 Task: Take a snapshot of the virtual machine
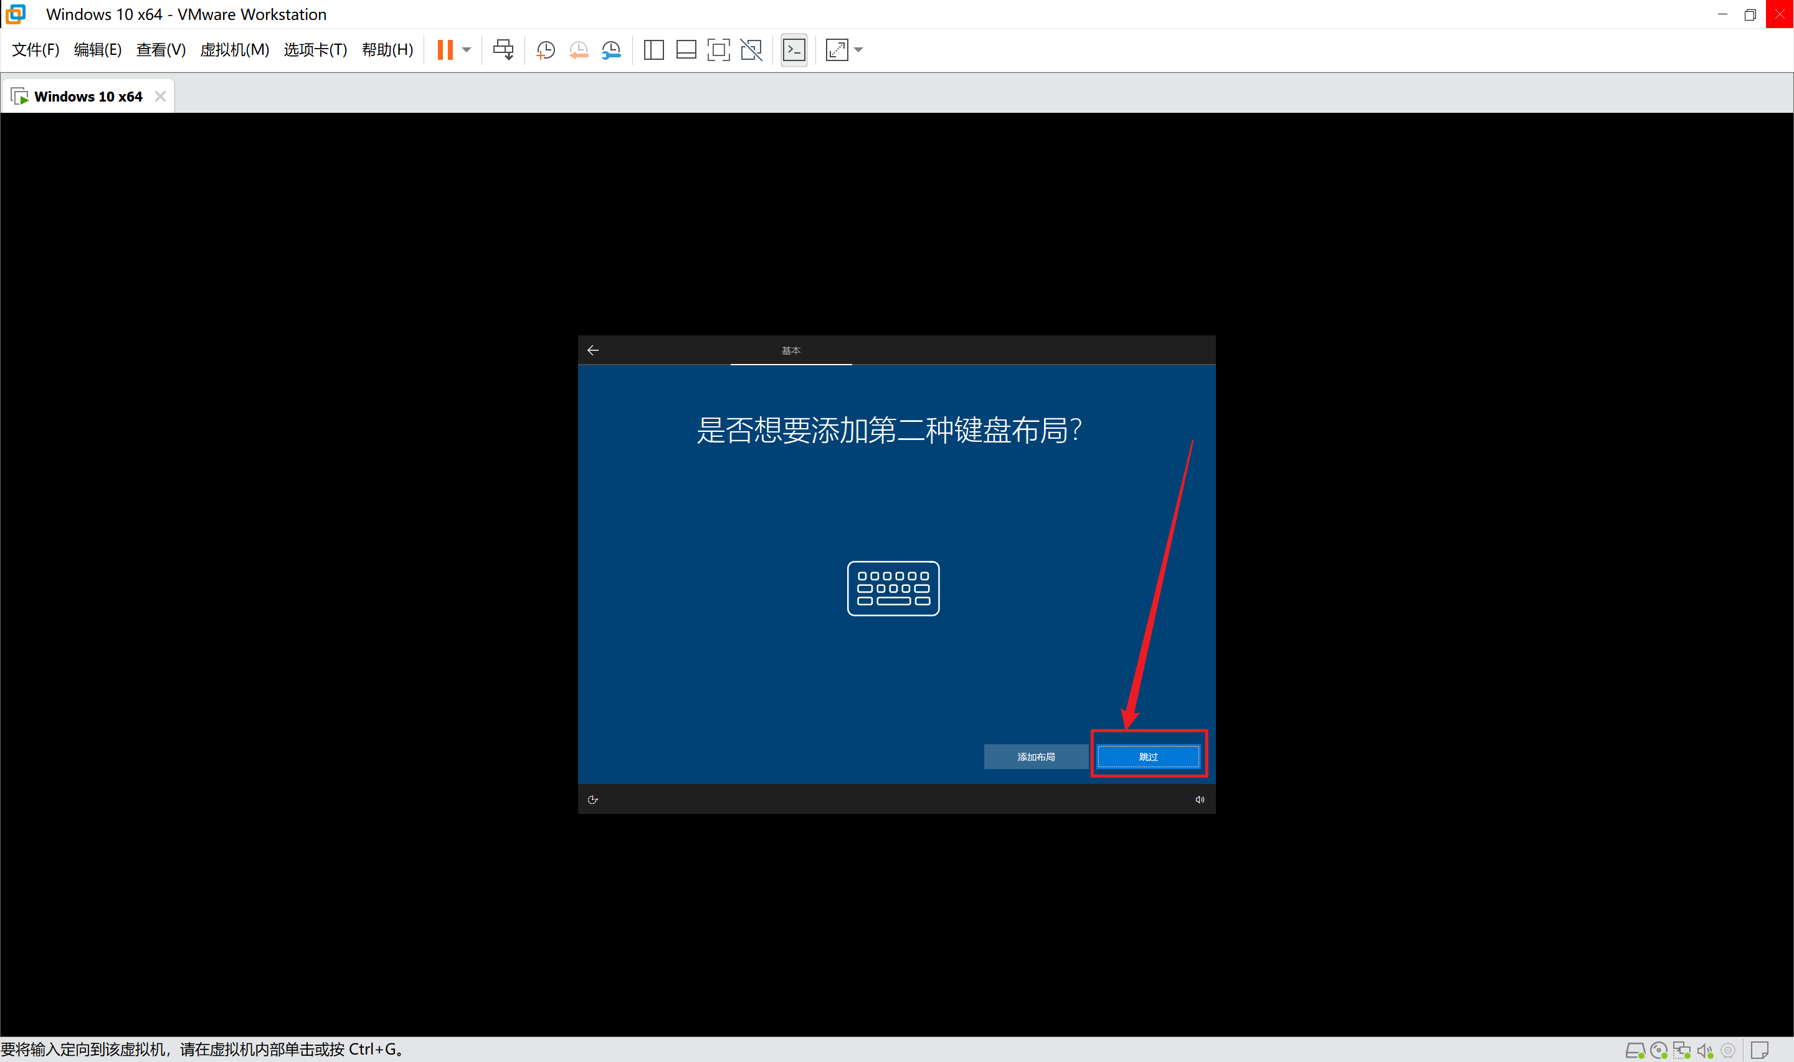[x=546, y=49]
